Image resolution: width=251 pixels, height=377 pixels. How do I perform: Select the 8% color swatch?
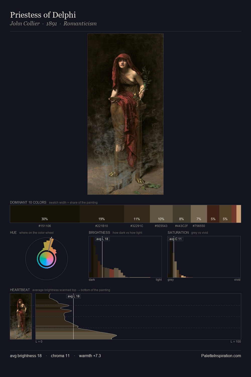click(x=182, y=214)
